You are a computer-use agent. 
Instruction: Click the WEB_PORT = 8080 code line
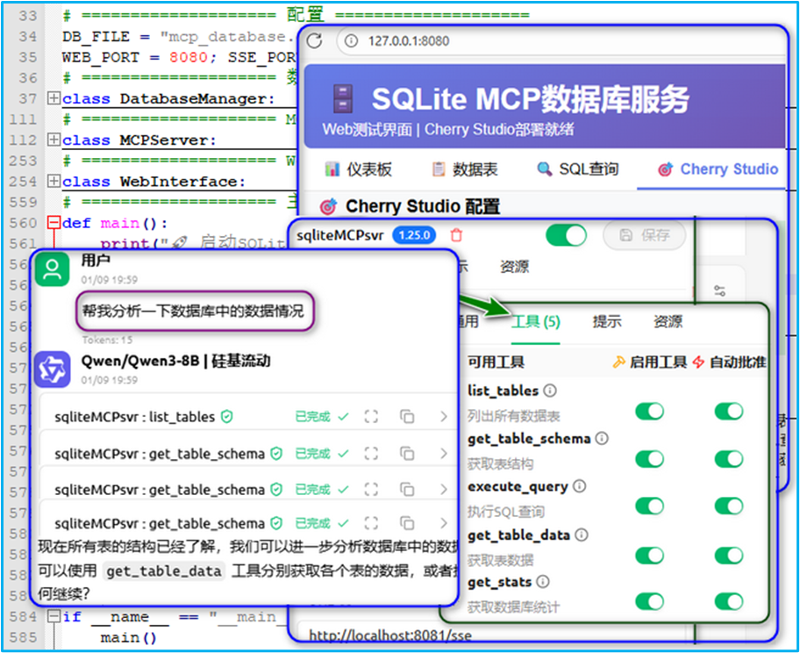click(x=179, y=57)
